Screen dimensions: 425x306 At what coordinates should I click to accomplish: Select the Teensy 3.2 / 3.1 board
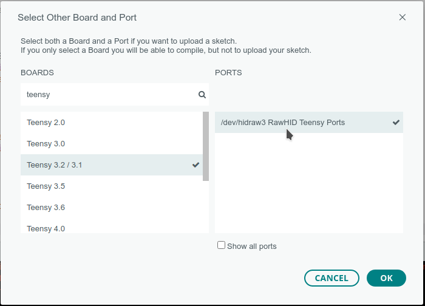(112, 165)
